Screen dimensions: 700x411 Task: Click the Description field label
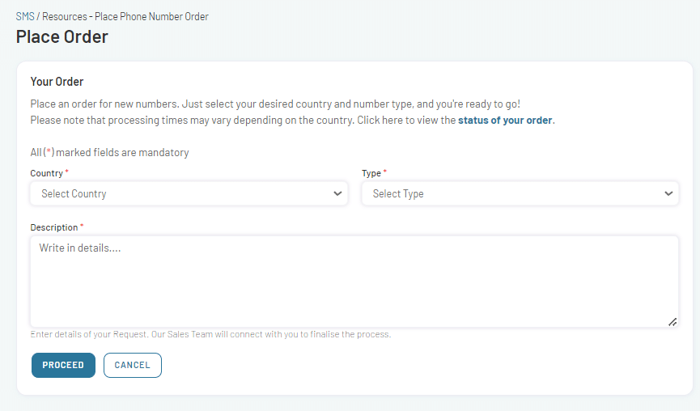(x=54, y=227)
